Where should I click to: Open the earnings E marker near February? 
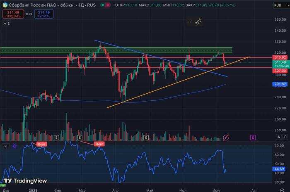pos(57,137)
